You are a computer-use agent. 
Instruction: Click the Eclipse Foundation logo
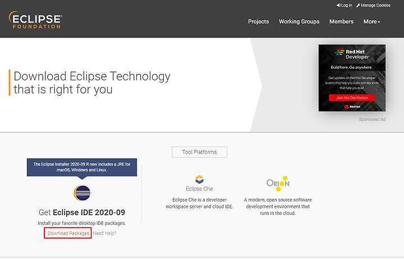click(35, 20)
